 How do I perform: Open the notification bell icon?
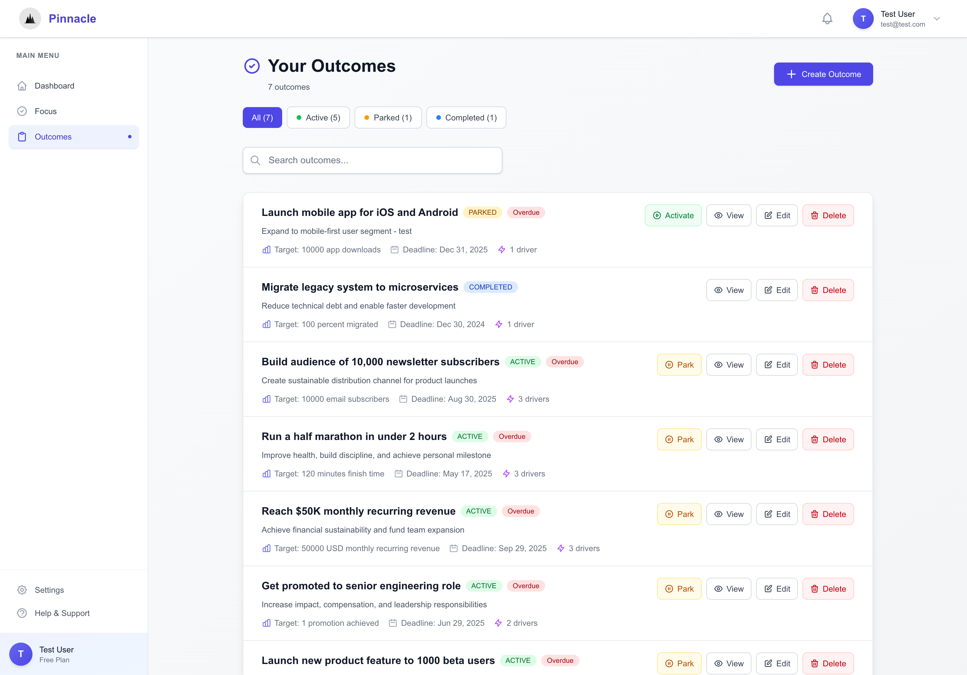[827, 19]
